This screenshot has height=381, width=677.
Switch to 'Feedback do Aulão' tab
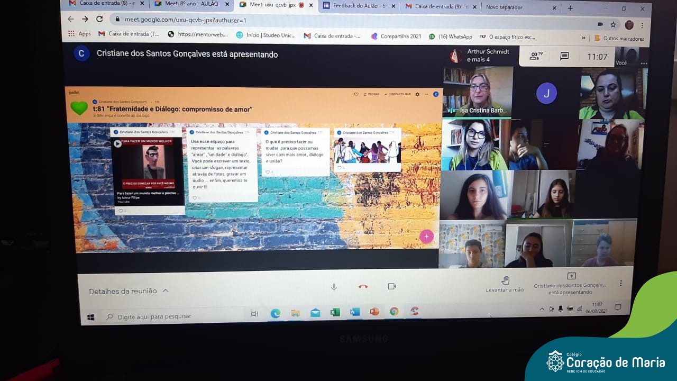(359, 6)
